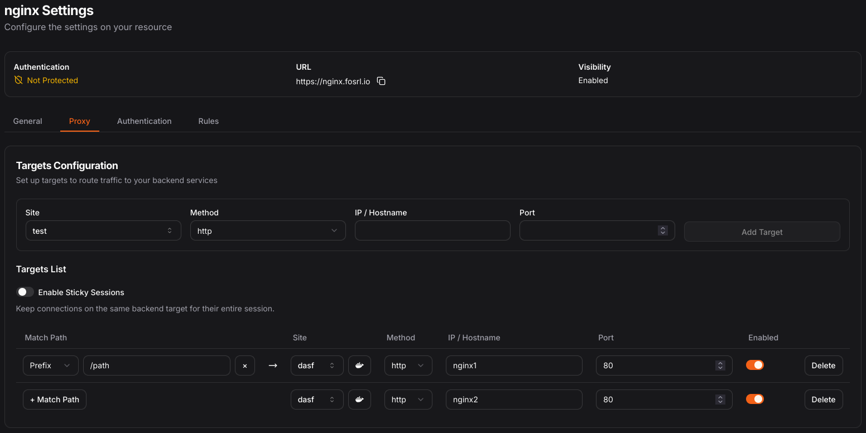The width and height of the screenshot is (866, 433).
Task: Expand Method dropdown in Add Target form
Action: click(x=268, y=231)
